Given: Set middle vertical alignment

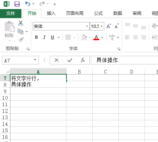Looking at the screenshot, I should (135, 26).
